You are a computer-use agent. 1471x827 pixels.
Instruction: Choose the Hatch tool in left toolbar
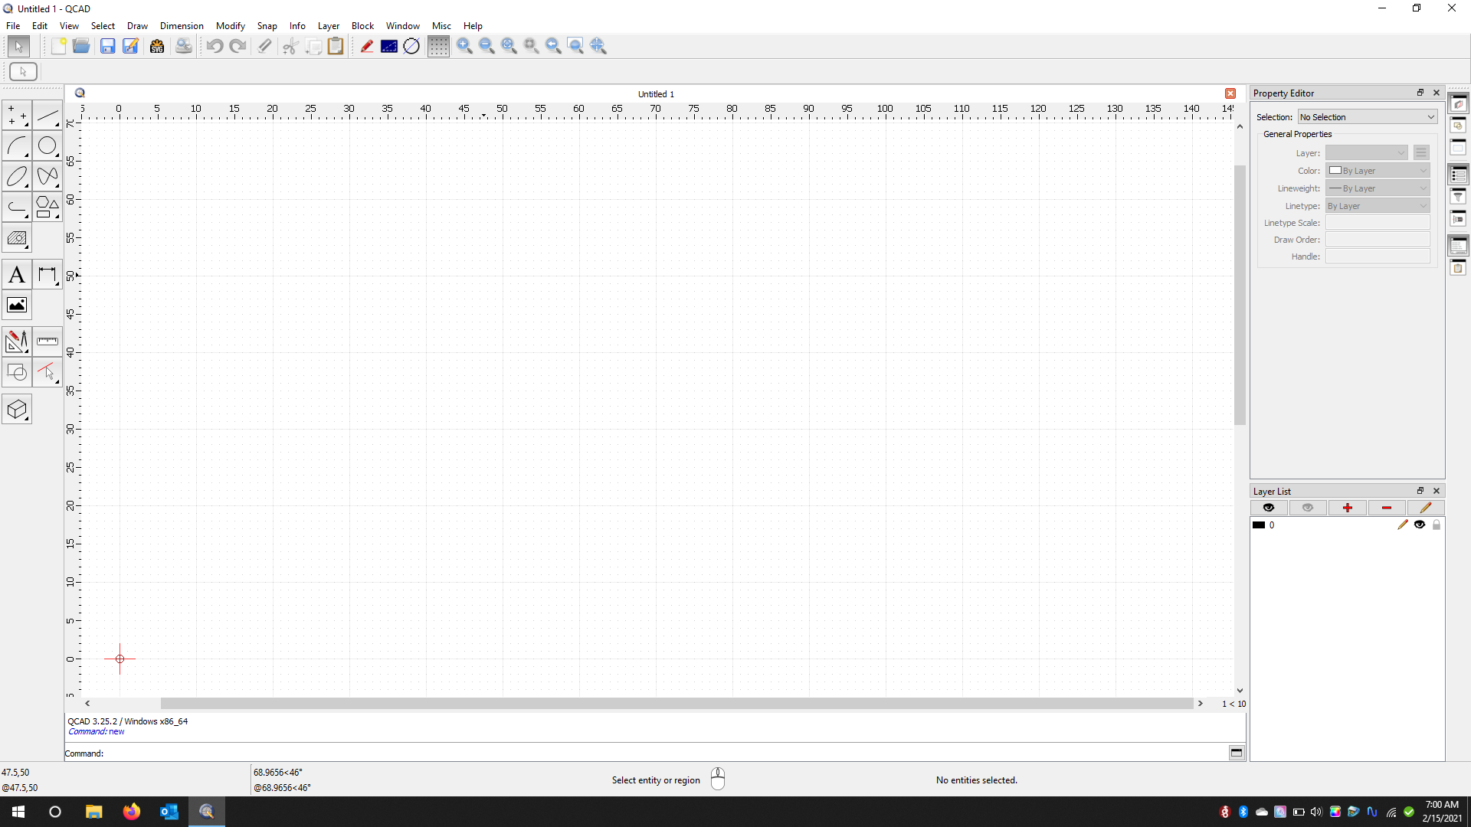pyautogui.click(x=17, y=238)
